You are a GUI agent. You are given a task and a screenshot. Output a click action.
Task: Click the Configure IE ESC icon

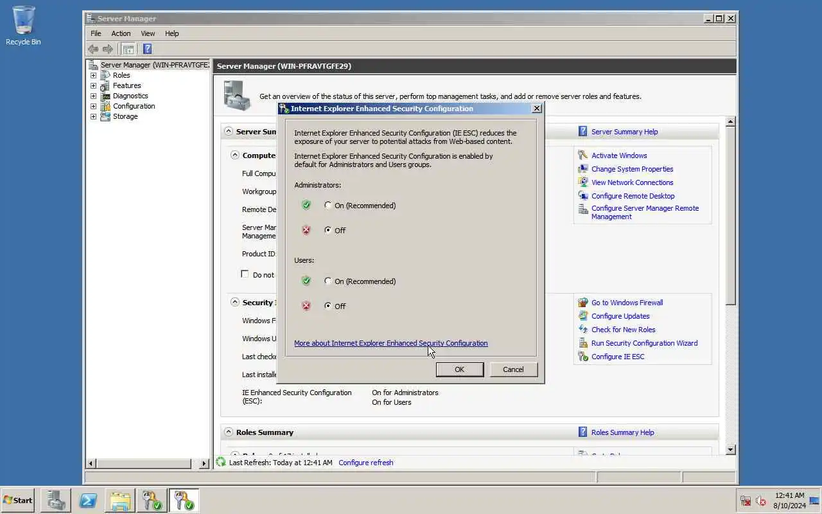click(583, 357)
